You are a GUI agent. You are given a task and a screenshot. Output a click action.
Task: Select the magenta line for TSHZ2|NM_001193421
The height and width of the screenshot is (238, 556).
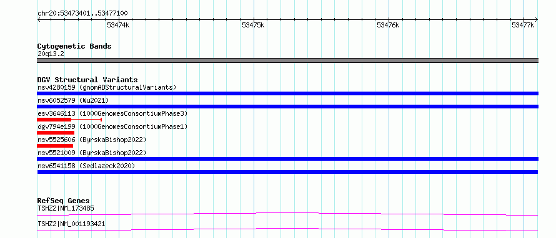click(287, 229)
